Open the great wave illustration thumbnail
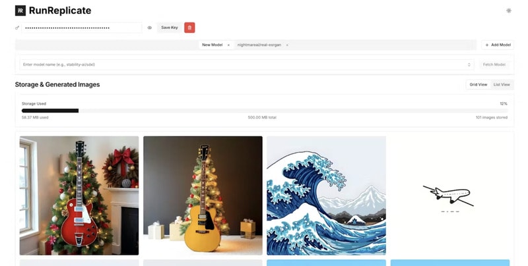The image size is (528, 266). tap(326, 196)
